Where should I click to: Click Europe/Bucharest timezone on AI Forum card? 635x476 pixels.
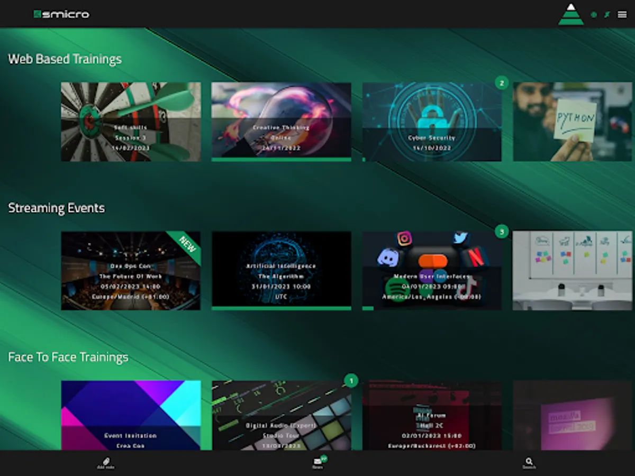432,446
